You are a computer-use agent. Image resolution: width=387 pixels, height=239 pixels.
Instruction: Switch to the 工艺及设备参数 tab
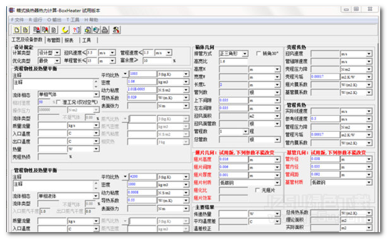tap(27, 40)
